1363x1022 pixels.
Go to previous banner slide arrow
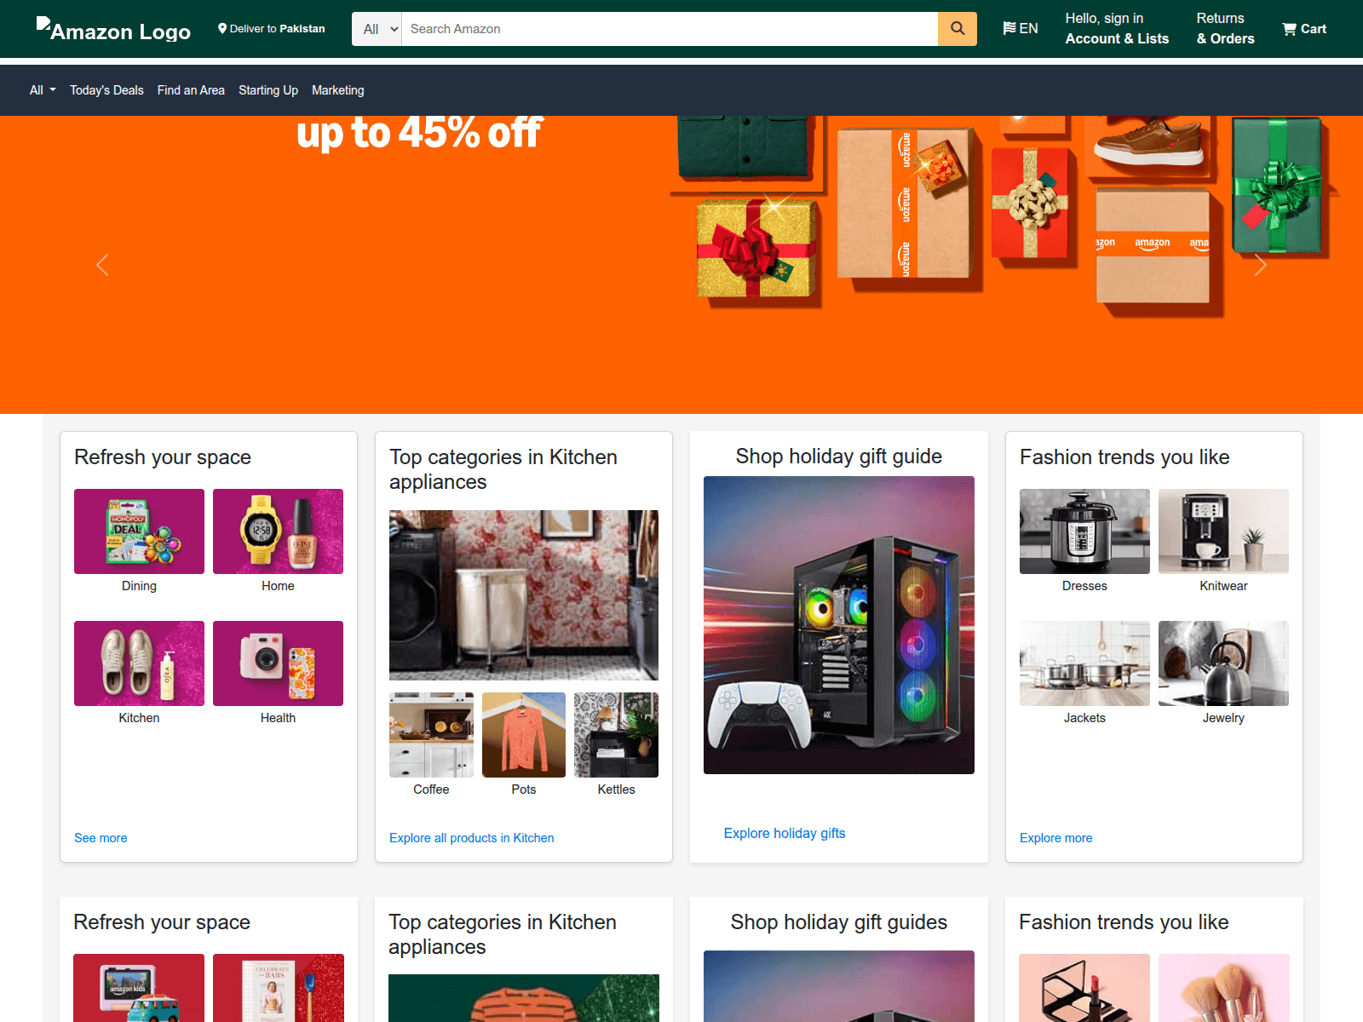(x=102, y=265)
